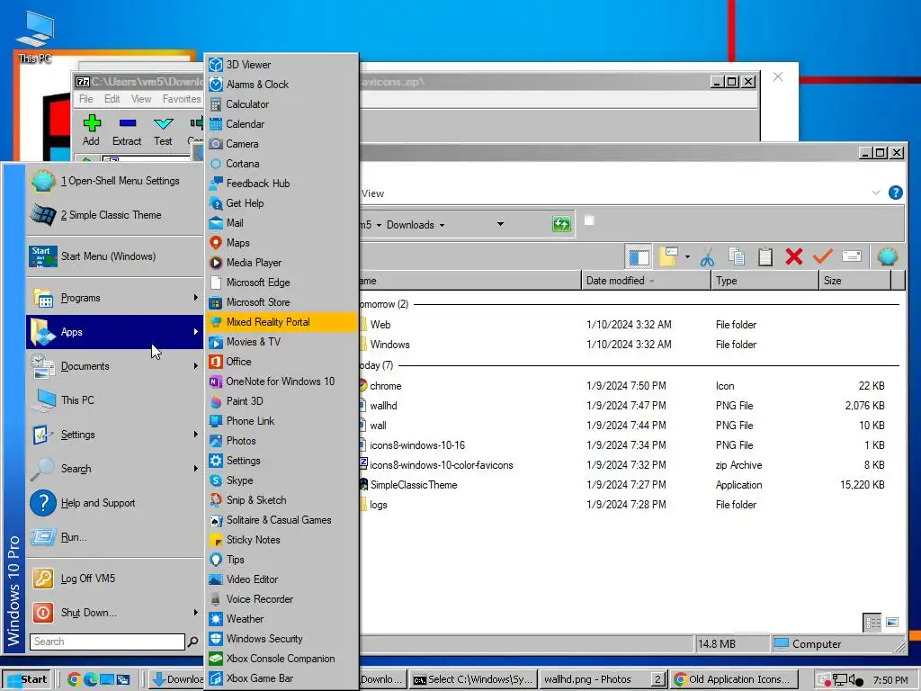Open Simple Classic Theme from Start menu

pyautogui.click(x=114, y=215)
